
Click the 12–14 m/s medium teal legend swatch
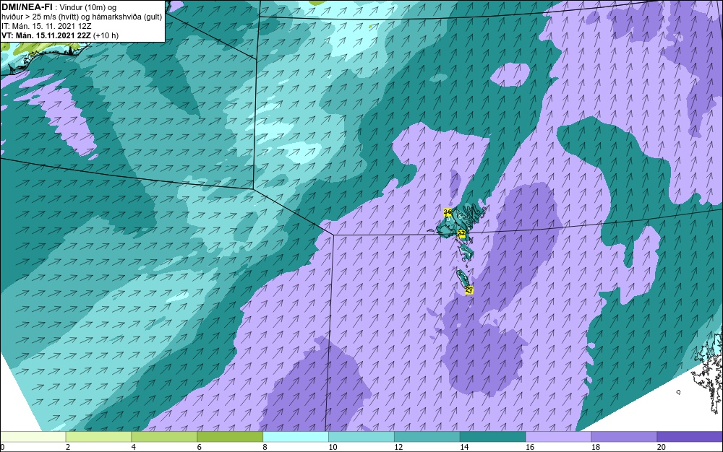427,437
